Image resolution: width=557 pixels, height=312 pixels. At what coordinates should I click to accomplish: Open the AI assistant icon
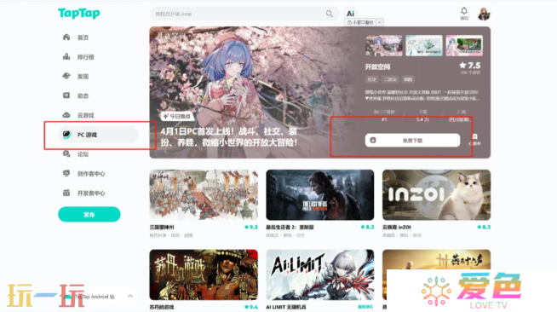point(351,14)
